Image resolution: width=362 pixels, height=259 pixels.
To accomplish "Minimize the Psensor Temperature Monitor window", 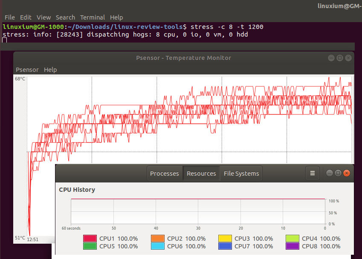I will coord(331,58).
